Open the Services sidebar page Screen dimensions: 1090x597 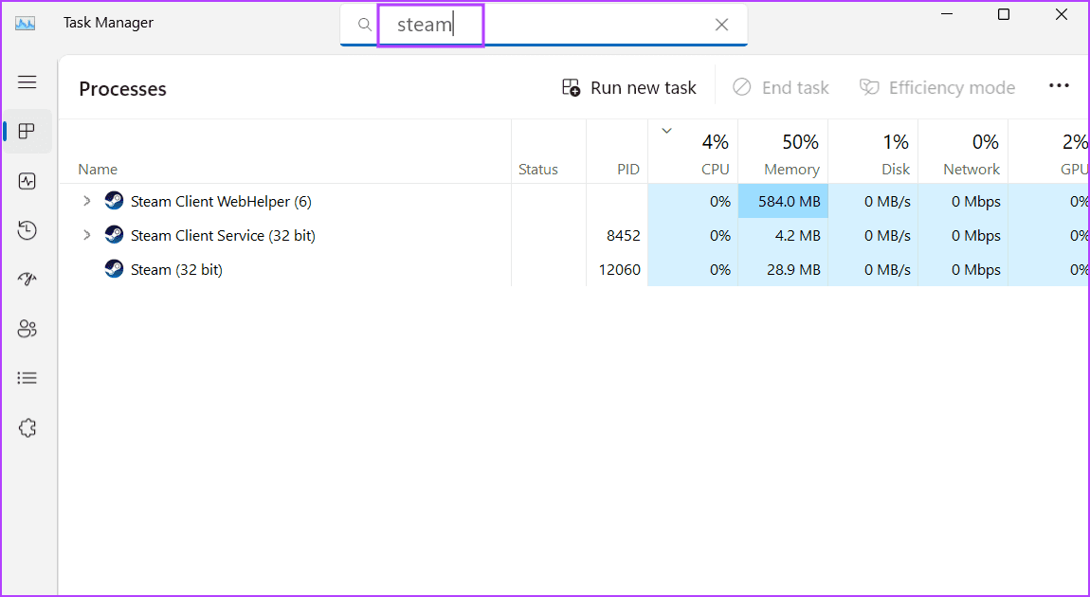coord(27,428)
